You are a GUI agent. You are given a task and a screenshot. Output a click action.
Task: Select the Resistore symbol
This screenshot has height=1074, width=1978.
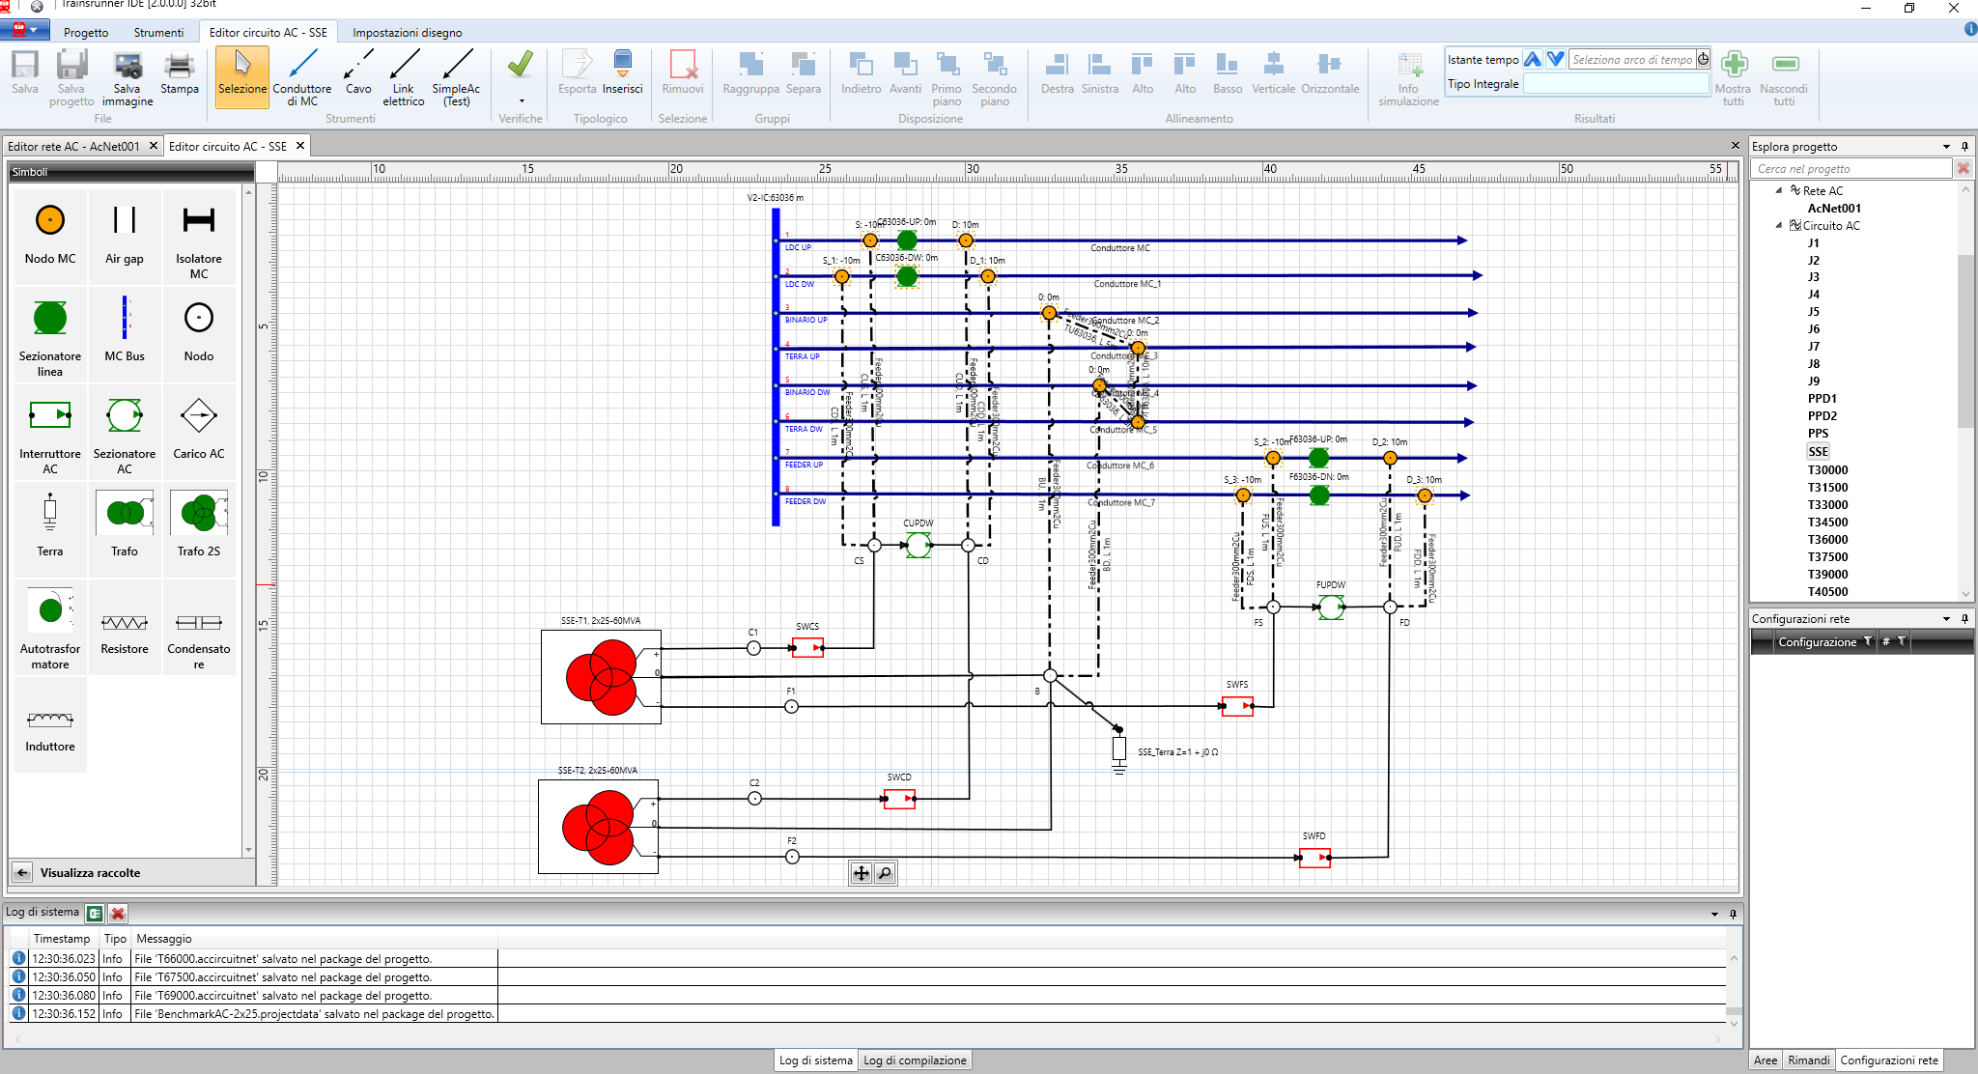coord(125,628)
